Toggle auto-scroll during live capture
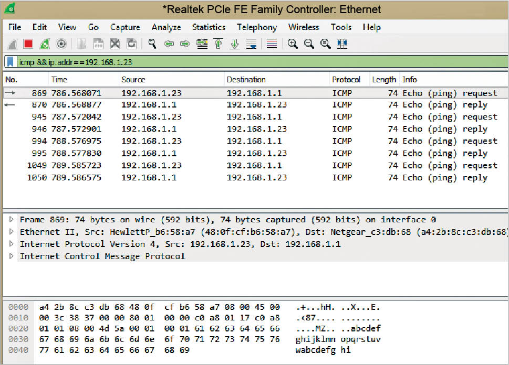This screenshot has height=365, width=509. coord(252,44)
